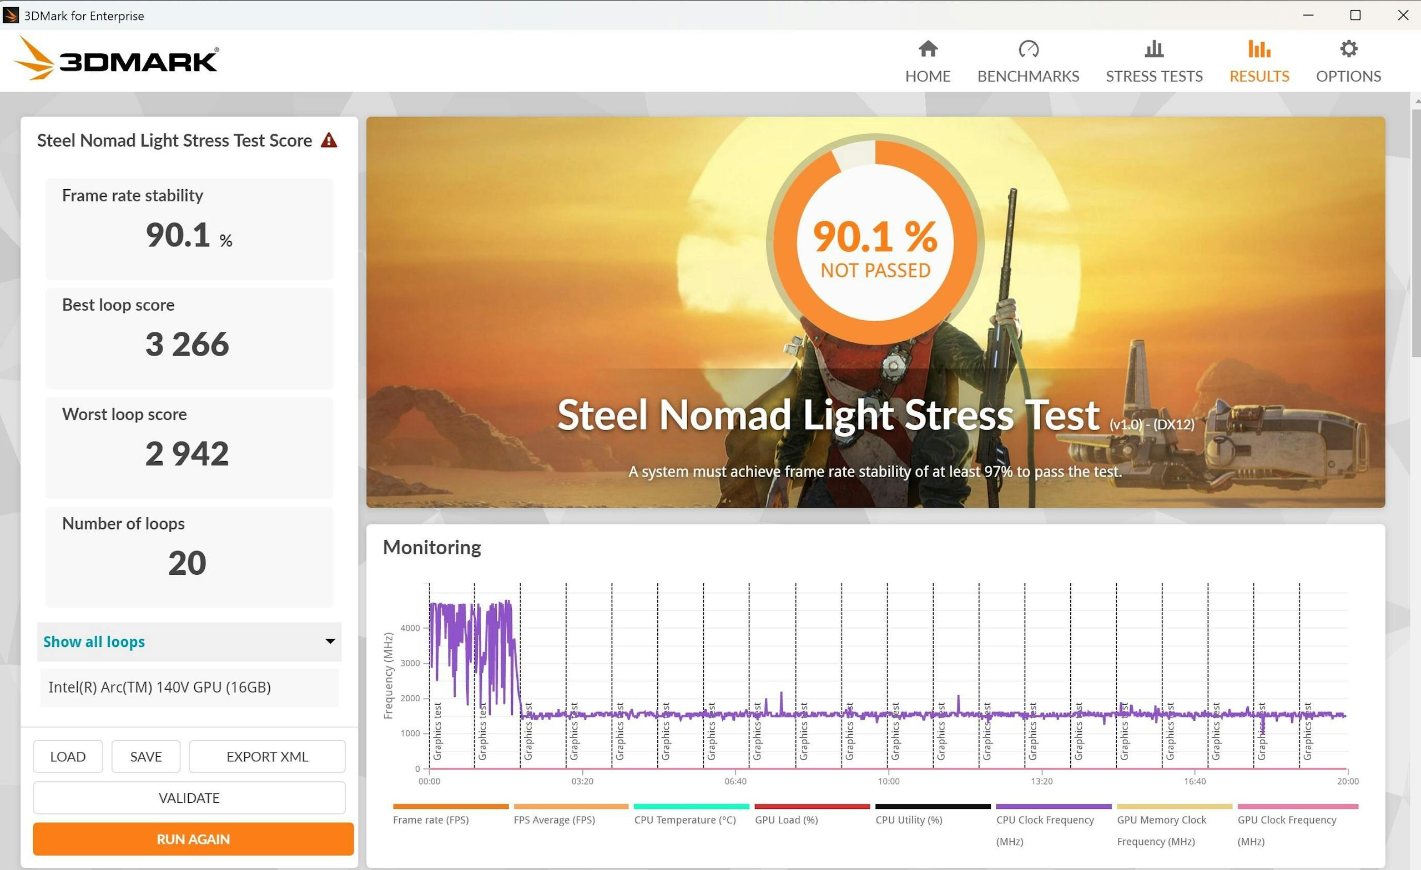Viewport: 1421px width, 870px height.
Task: Click the 97% pass requirement text
Action: 875,472
